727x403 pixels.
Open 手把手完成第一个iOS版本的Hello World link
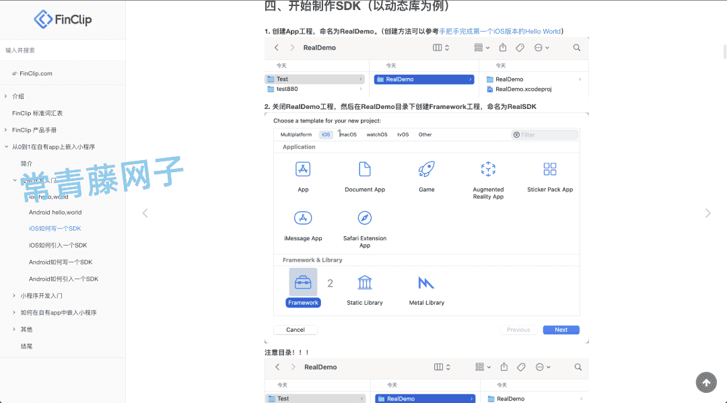click(499, 32)
